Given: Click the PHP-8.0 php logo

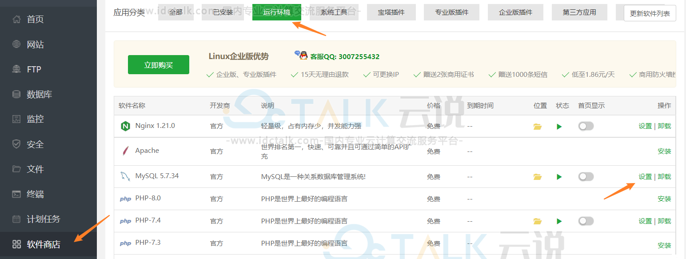Looking at the screenshot, I should tap(125, 199).
